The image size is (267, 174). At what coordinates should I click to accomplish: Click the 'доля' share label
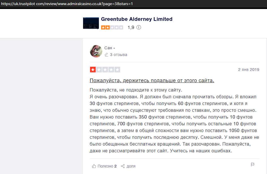tap(131, 166)
